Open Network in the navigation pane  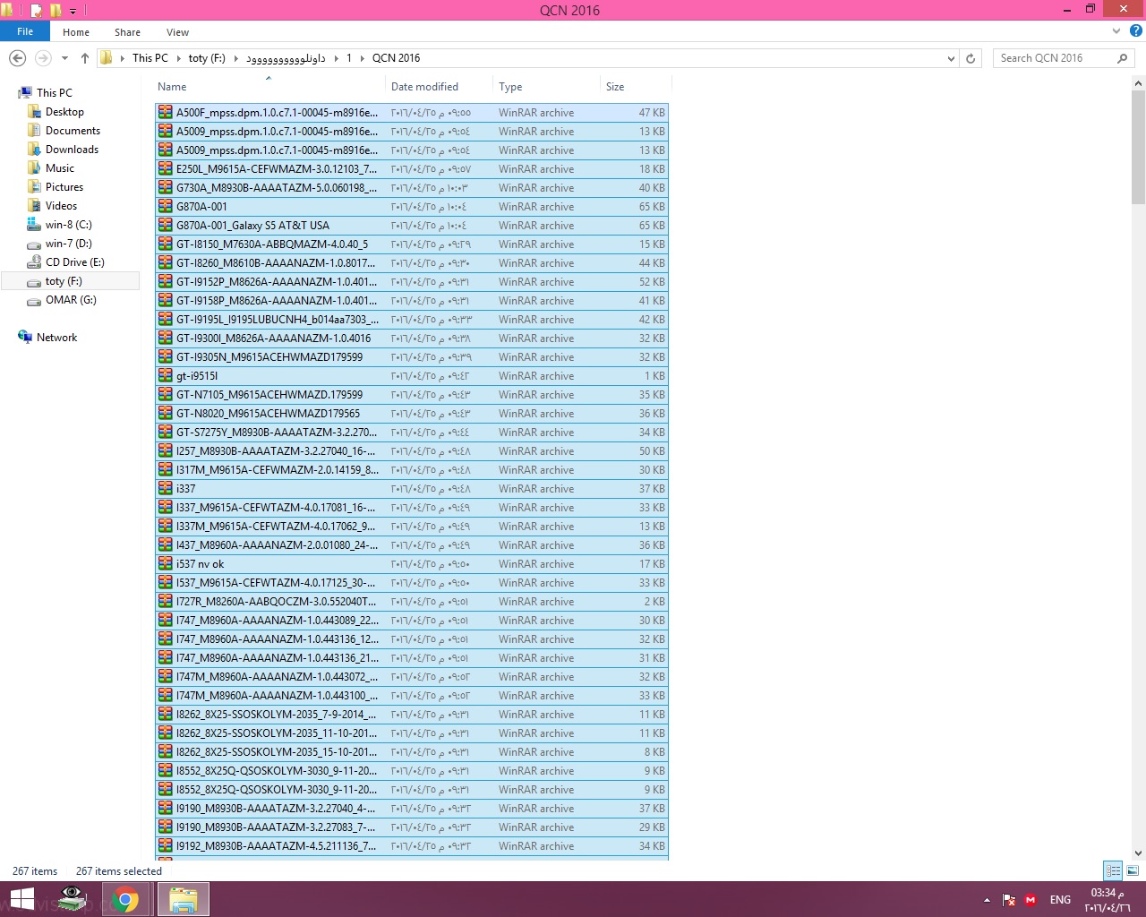pyautogui.click(x=56, y=338)
